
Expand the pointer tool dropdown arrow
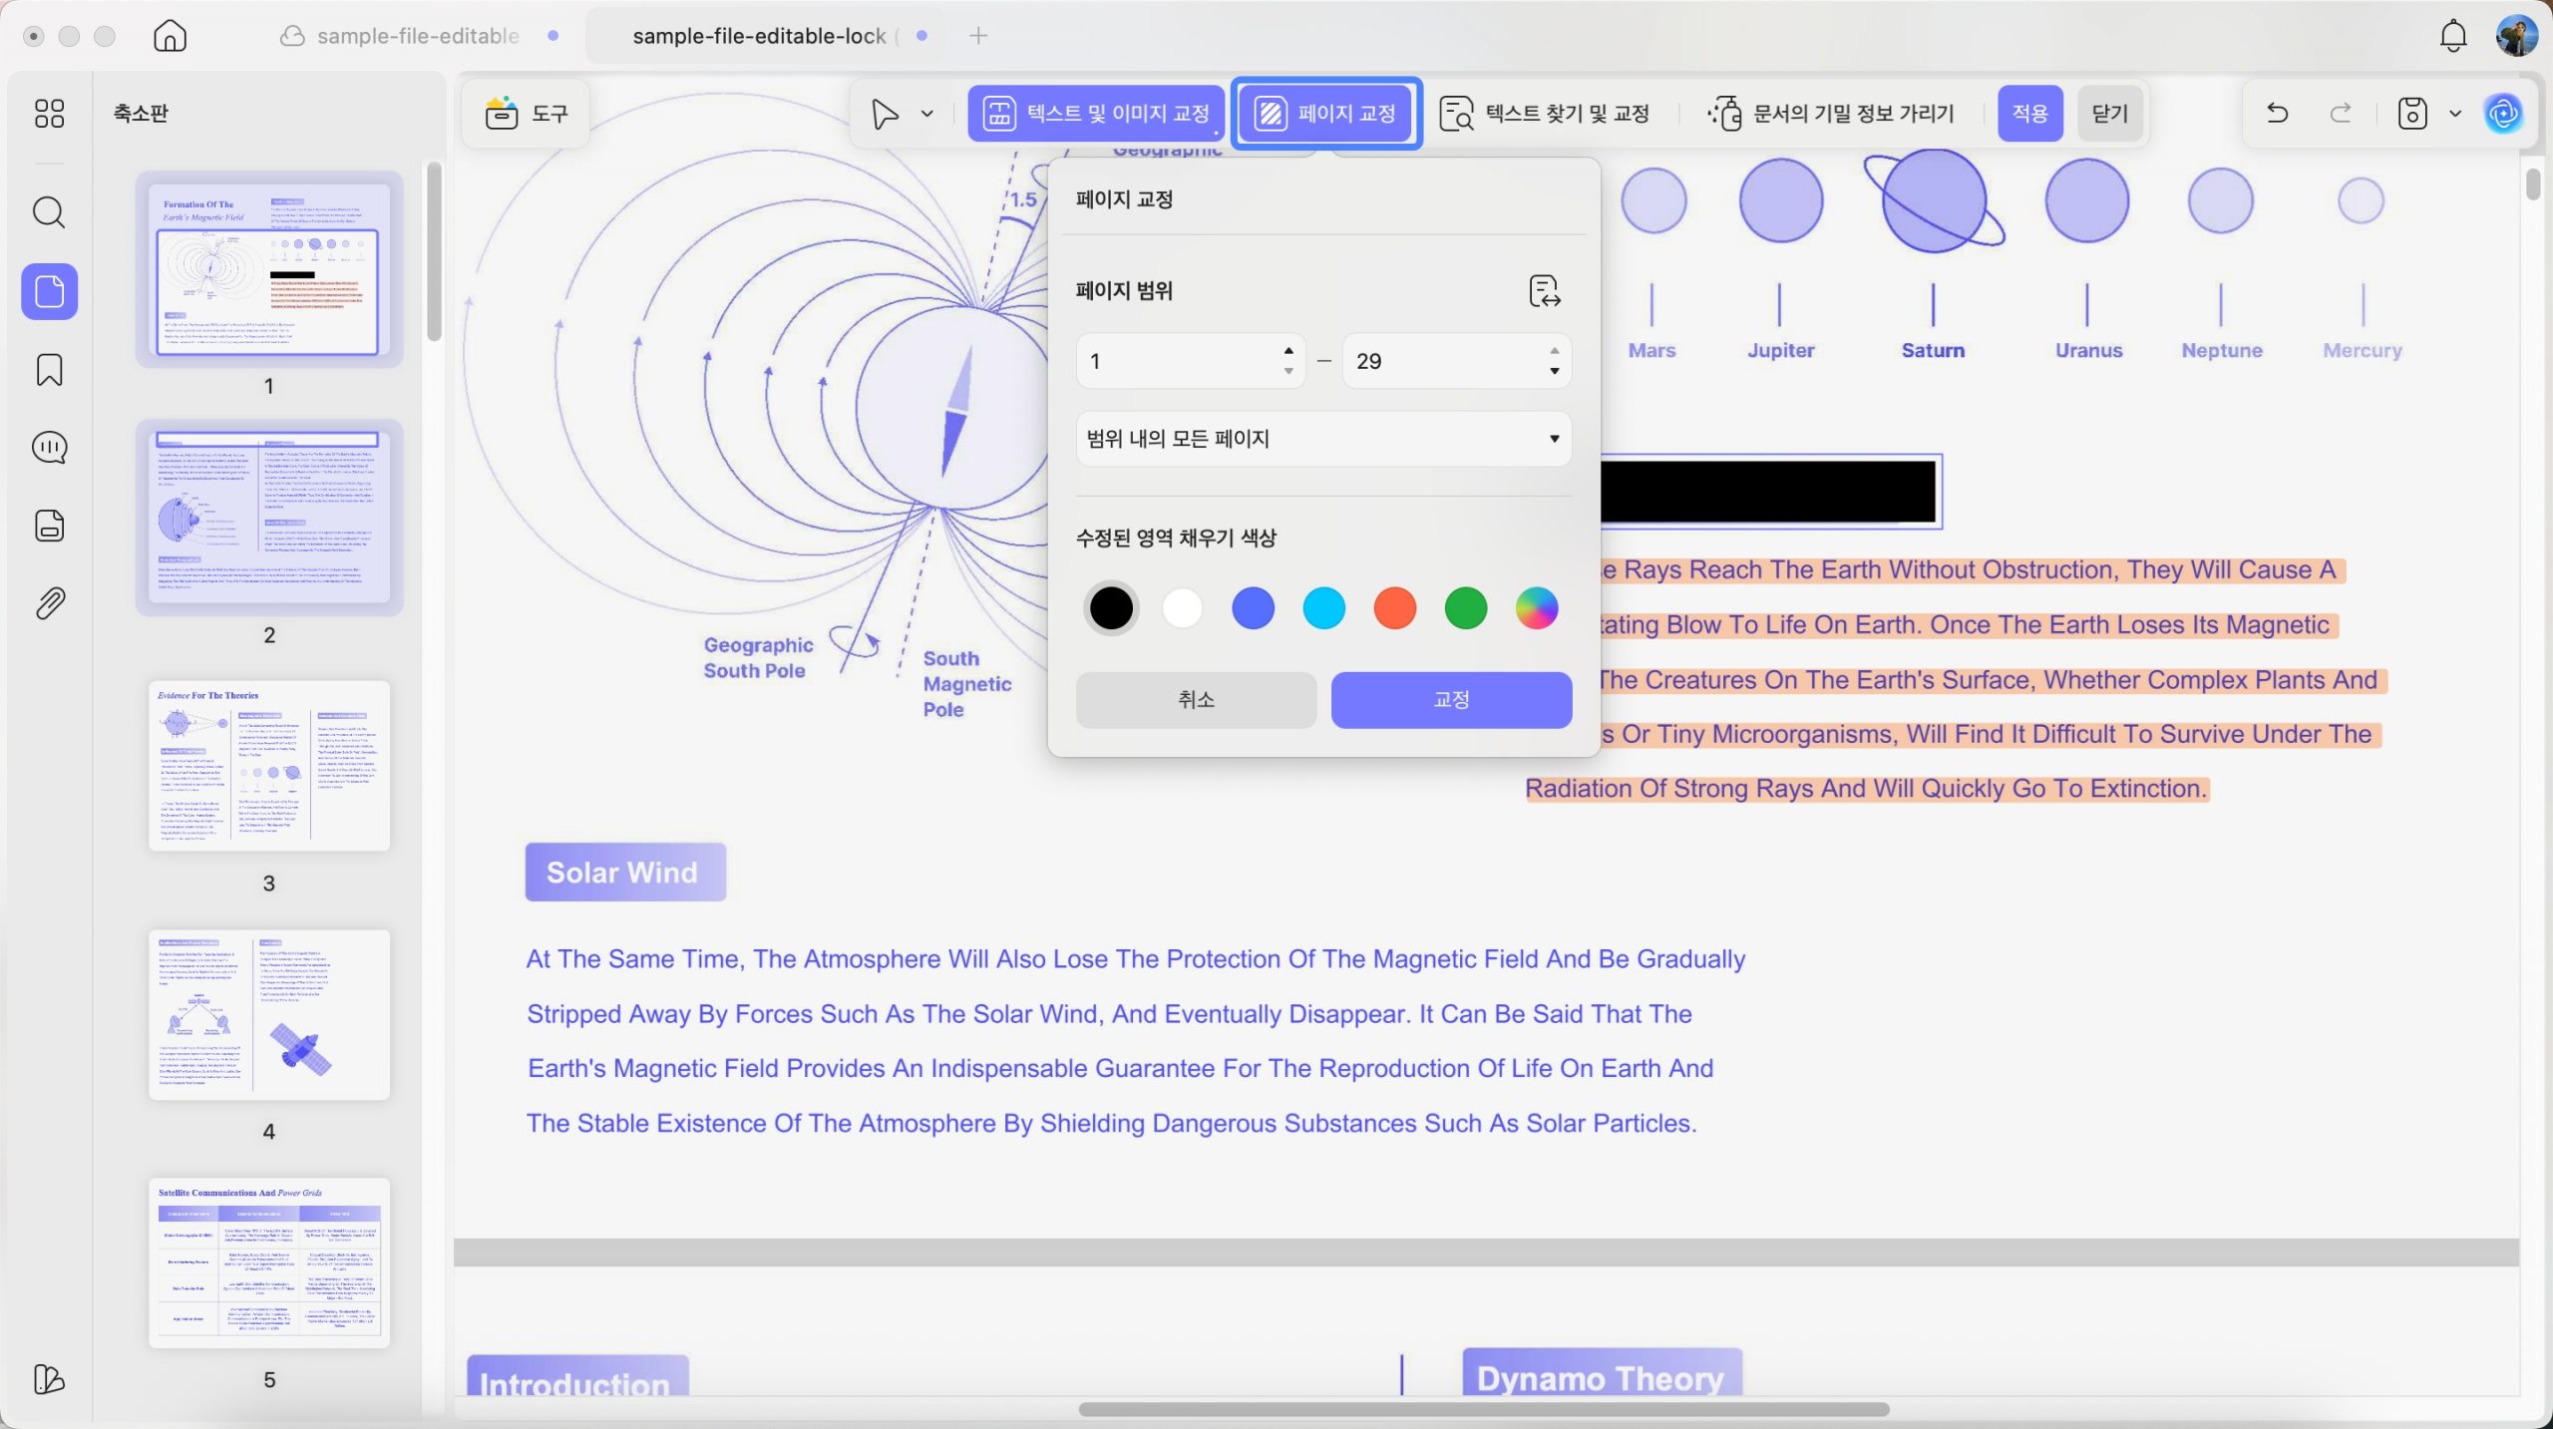[927, 113]
